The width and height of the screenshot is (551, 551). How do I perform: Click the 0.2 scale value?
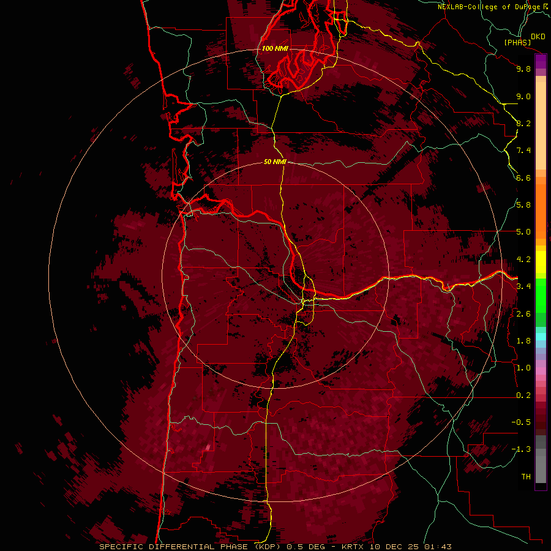[x=523, y=395]
